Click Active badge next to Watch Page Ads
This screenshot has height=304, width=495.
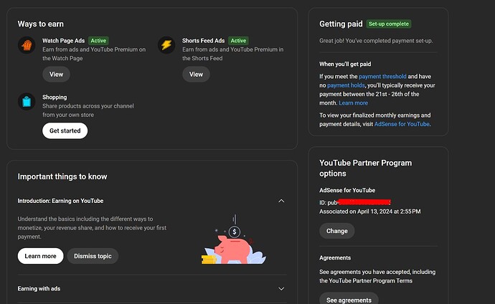pos(98,41)
